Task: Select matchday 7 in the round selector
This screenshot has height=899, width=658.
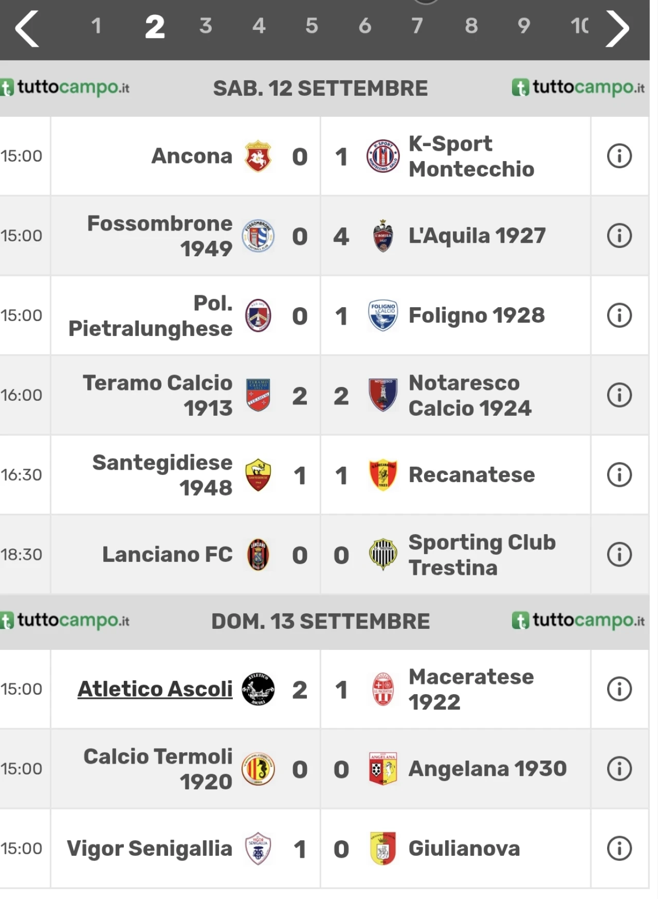Action: 417,26
